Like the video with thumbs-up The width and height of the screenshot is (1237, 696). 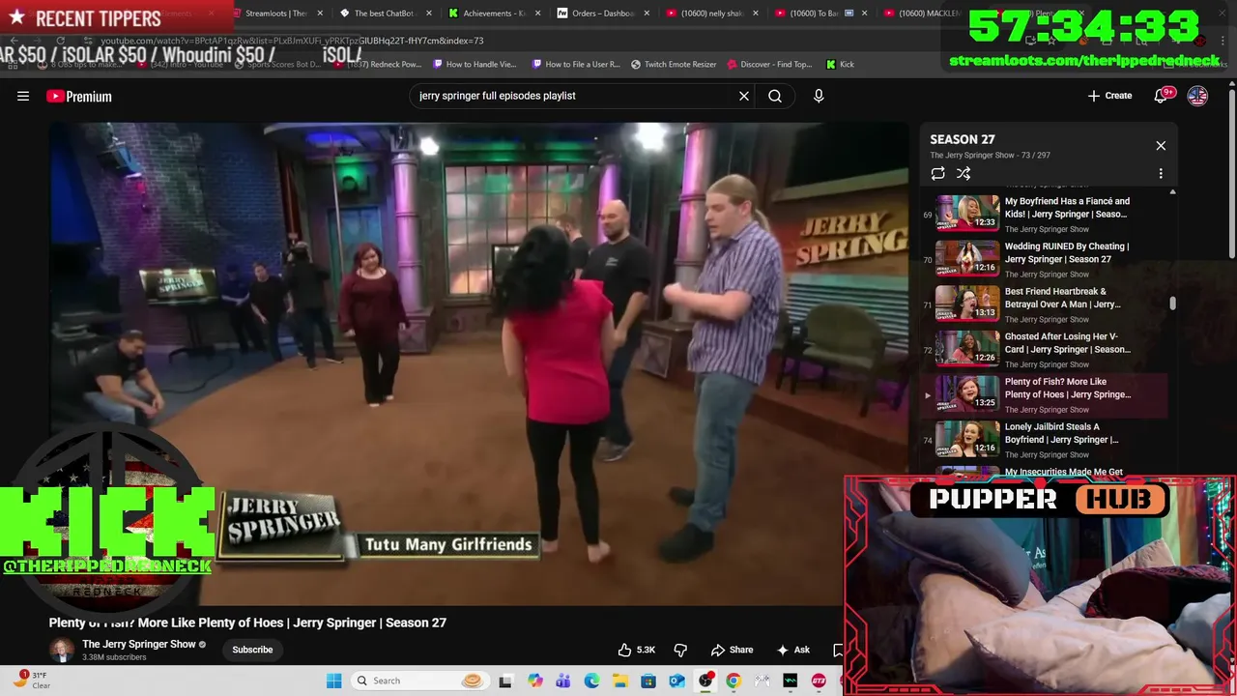point(637,650)
